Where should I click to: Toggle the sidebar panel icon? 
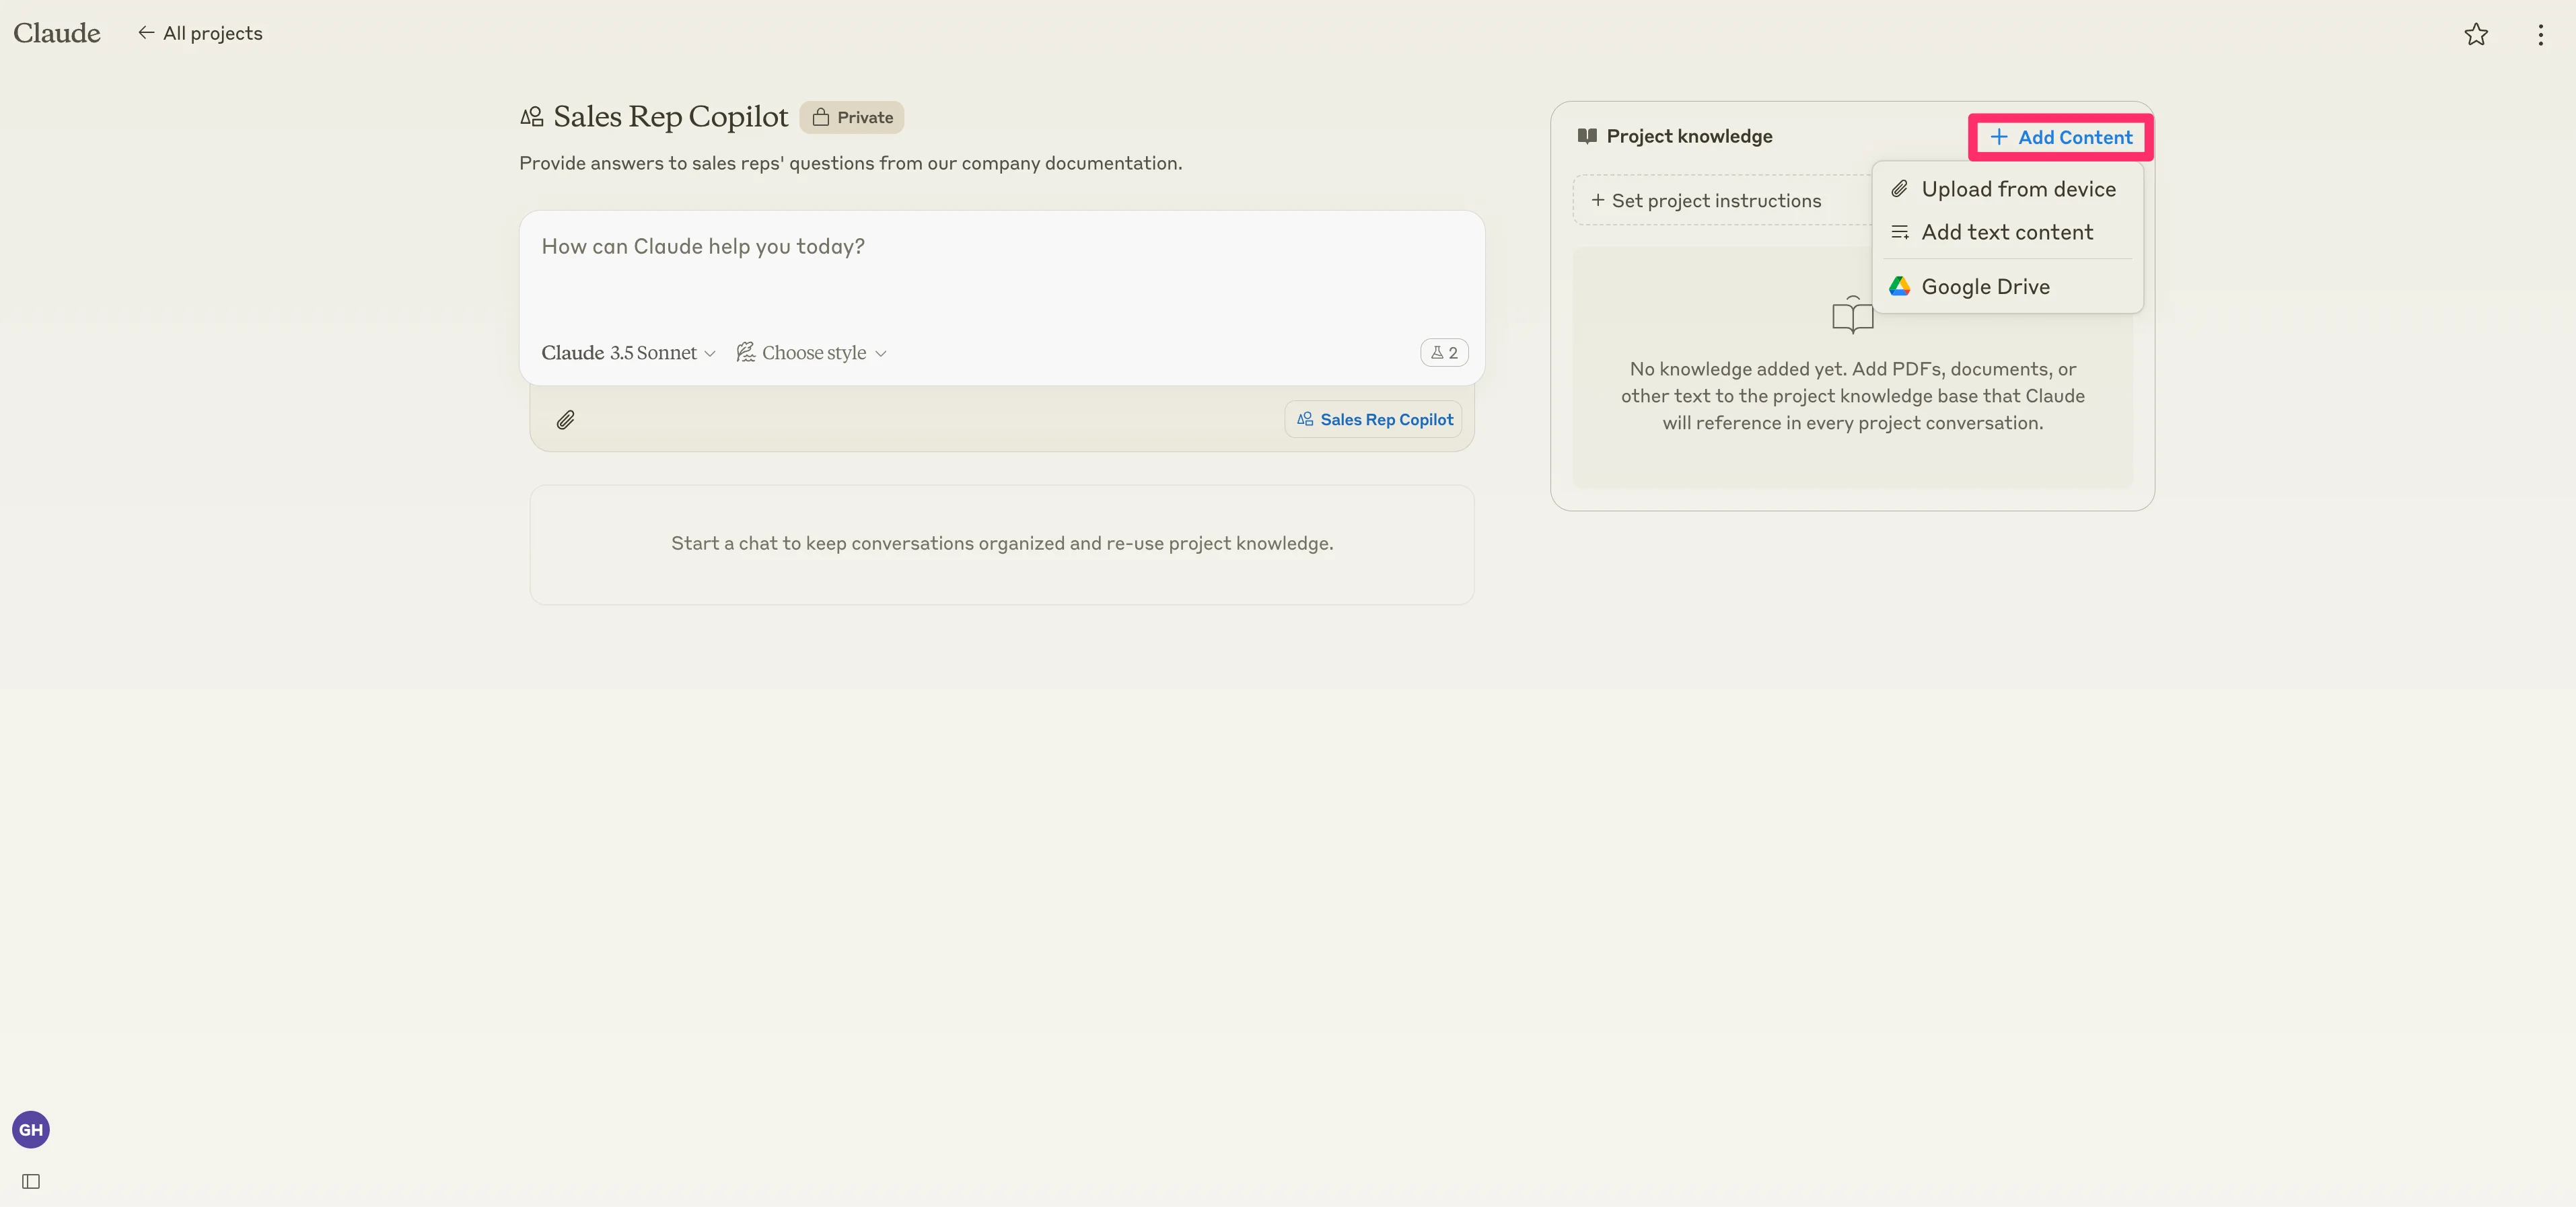pos(31,1181)
